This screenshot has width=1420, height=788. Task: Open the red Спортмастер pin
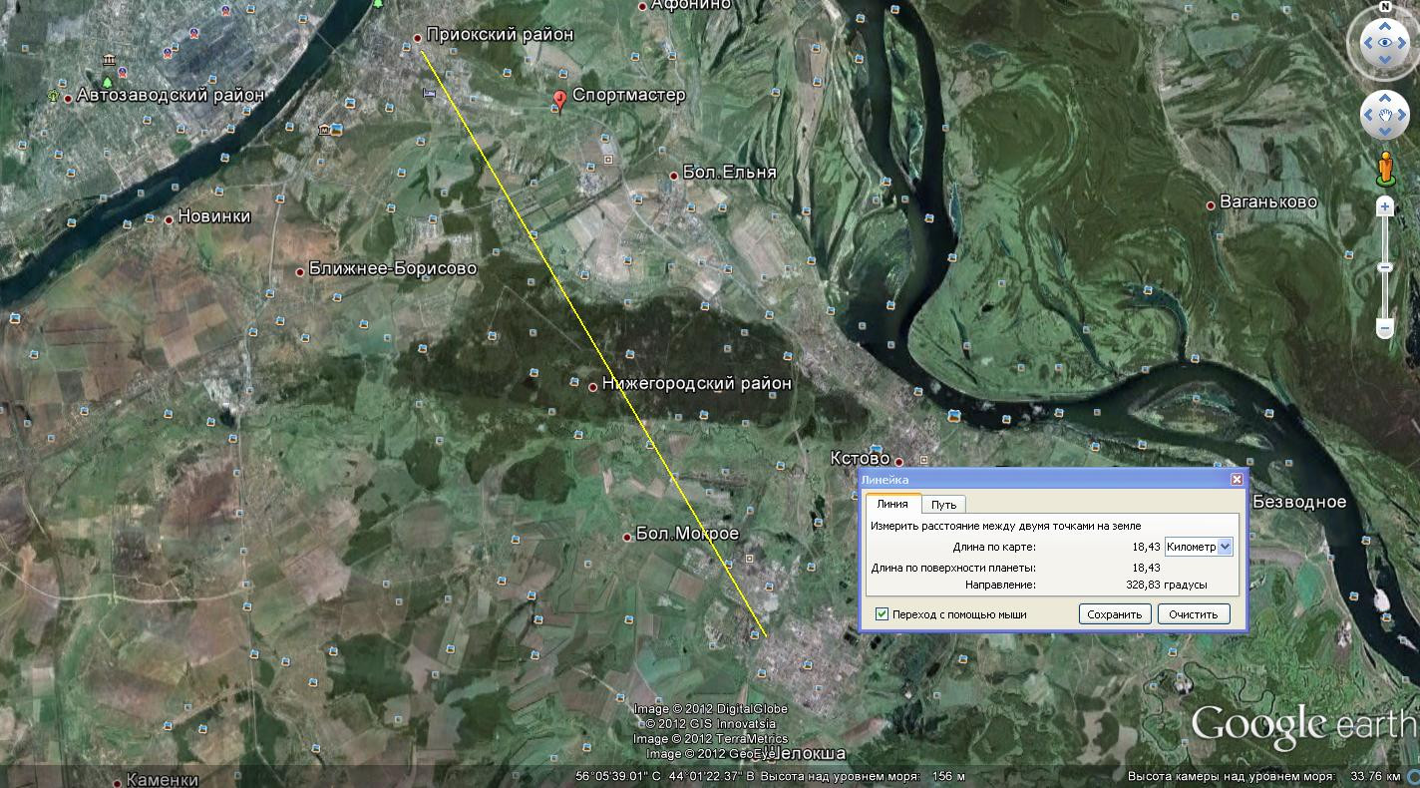tap(559, 100)
